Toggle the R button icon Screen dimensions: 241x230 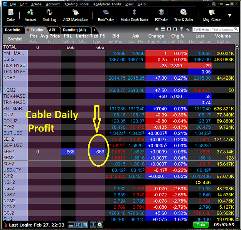[x=169, y=29]
